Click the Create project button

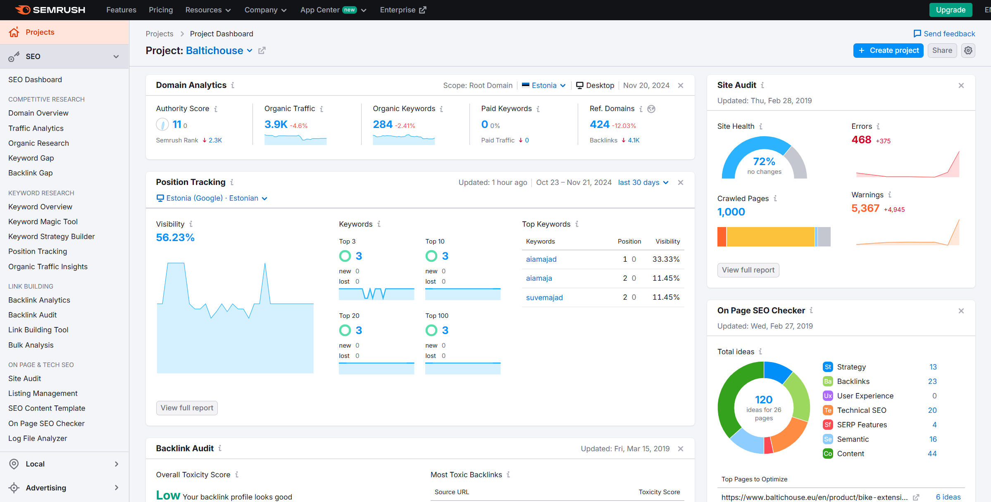[x=888, y=50]
